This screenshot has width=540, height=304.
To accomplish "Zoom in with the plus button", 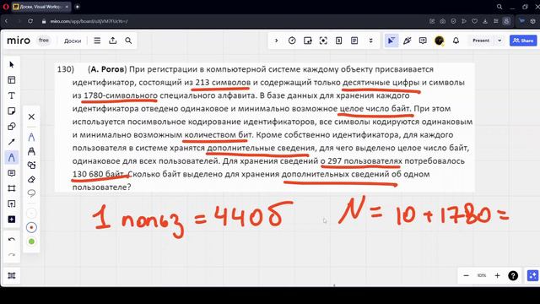I will tap(497, 275).
